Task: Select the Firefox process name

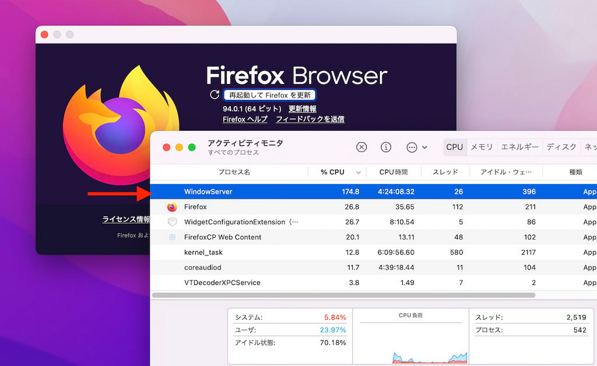Action: point(195,207)
